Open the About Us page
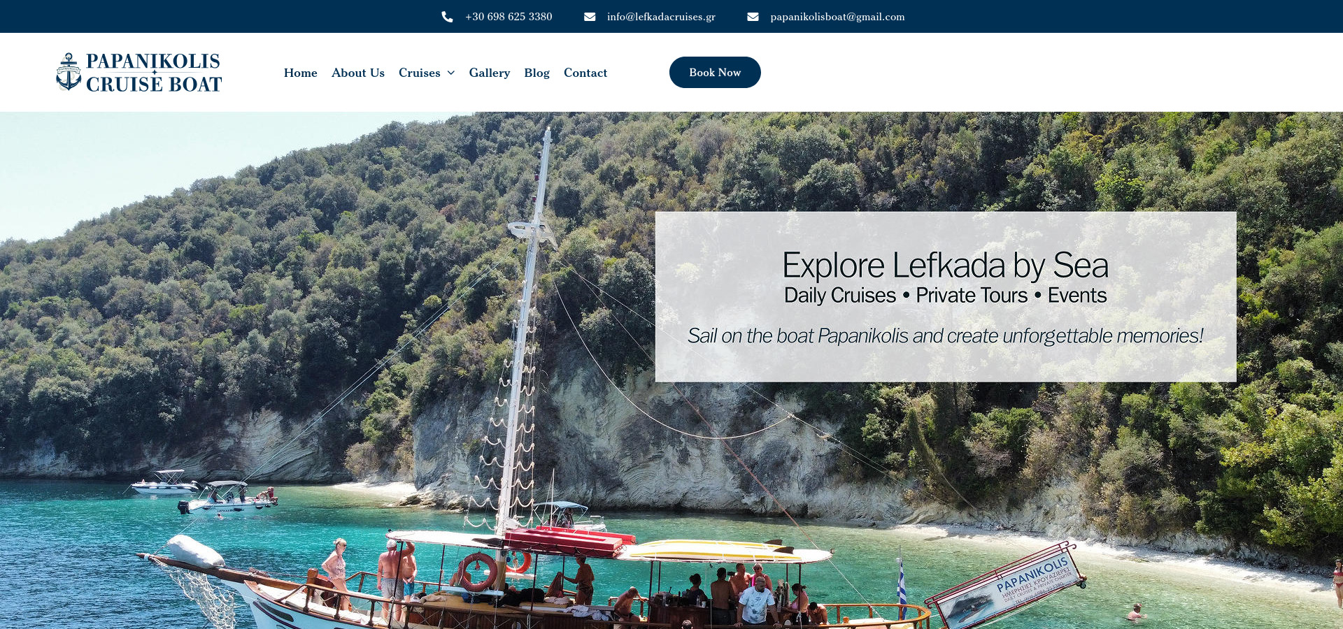Viewport: 1343px width, 629px height. point(358,73)
